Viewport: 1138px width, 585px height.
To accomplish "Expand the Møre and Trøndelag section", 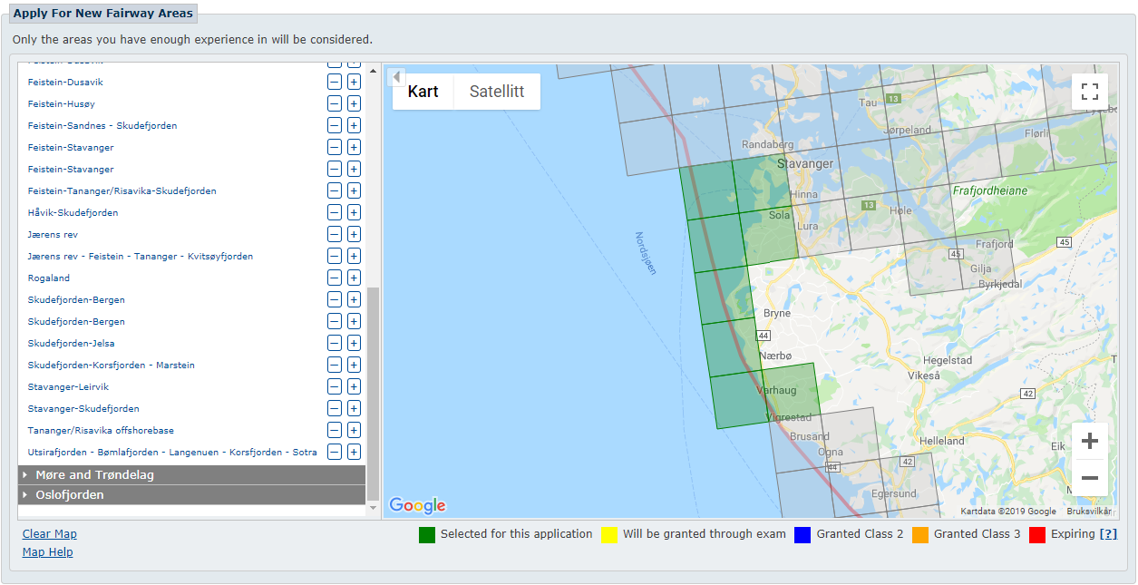I will (94, 474).
